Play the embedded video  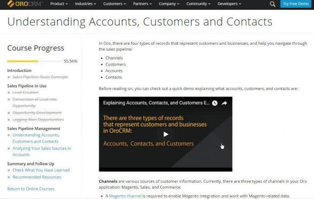click(x=166, y=134)
